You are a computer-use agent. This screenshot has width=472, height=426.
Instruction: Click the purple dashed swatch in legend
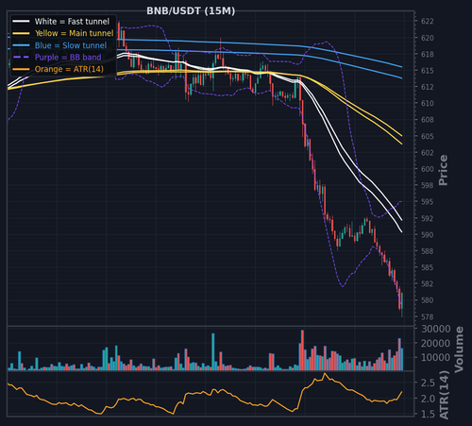point(21,58)
